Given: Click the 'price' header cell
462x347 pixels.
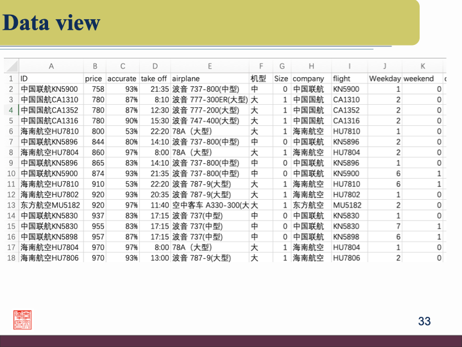Looking at the screenshot, I should pyautogui.click(x=94, y=78).
